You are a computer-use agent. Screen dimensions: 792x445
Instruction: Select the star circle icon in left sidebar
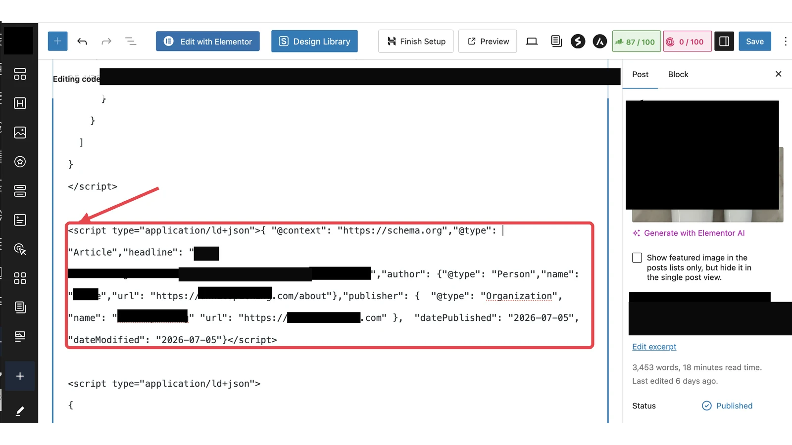click(20, 162)
